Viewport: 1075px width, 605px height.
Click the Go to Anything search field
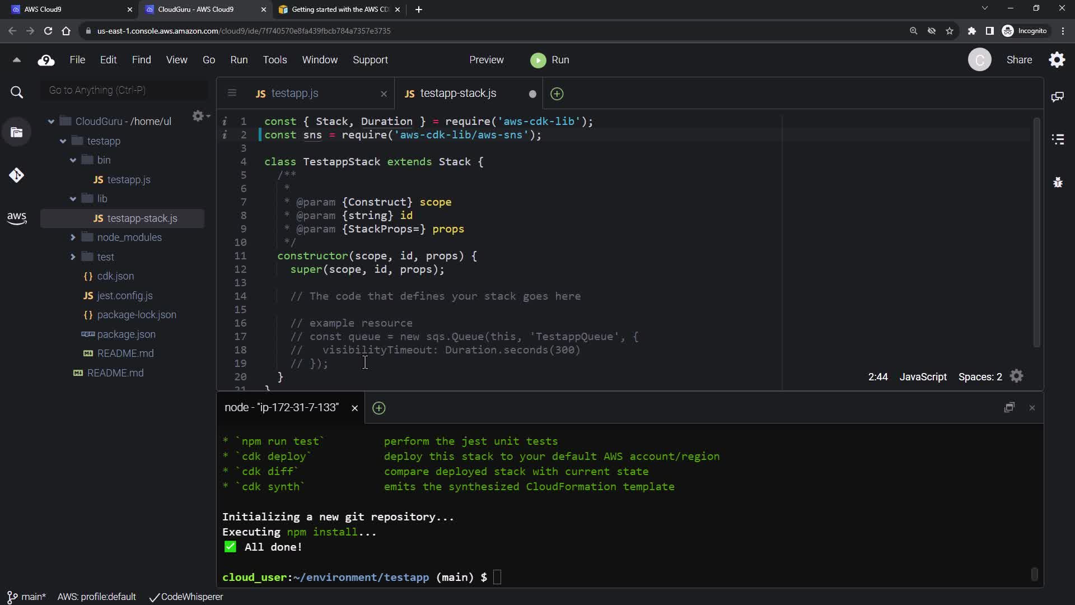tap(124, 90)
